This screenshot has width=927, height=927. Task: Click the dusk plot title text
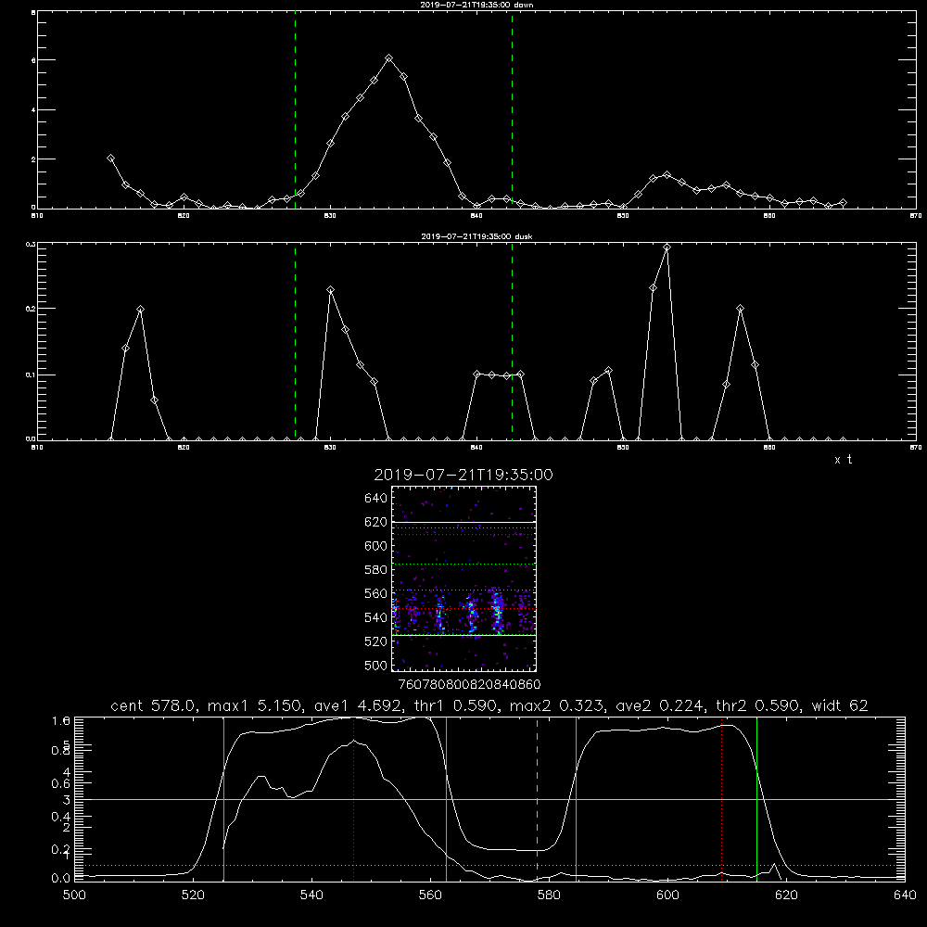point(476,236)
